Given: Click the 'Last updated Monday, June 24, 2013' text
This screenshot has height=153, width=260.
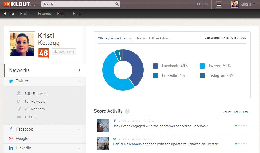Looking at the screenshot, I should pos(226,38).
